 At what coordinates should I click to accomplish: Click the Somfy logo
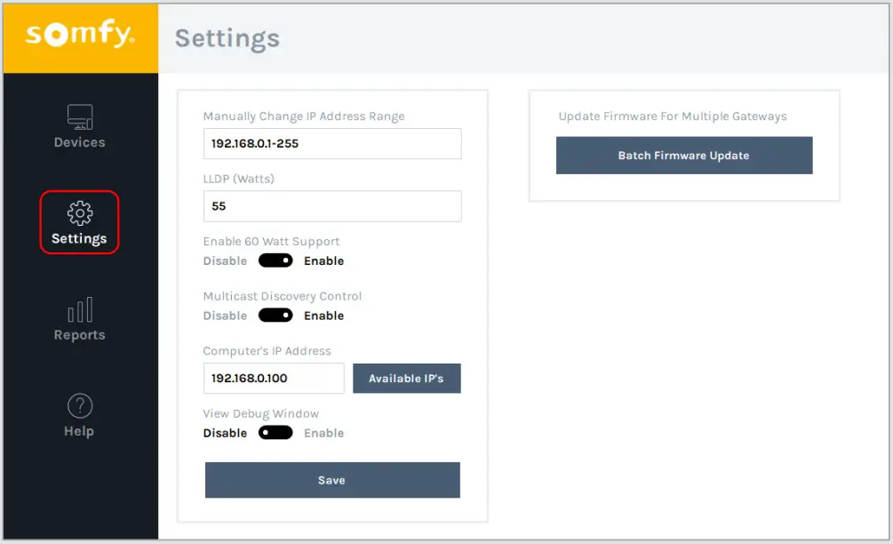point(80,36)
